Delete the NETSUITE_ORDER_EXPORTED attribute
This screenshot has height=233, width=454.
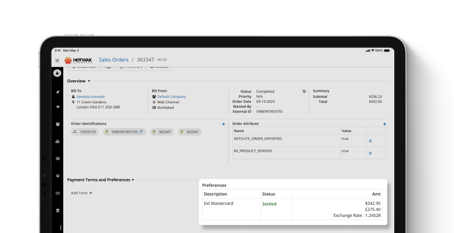(370, 141)
